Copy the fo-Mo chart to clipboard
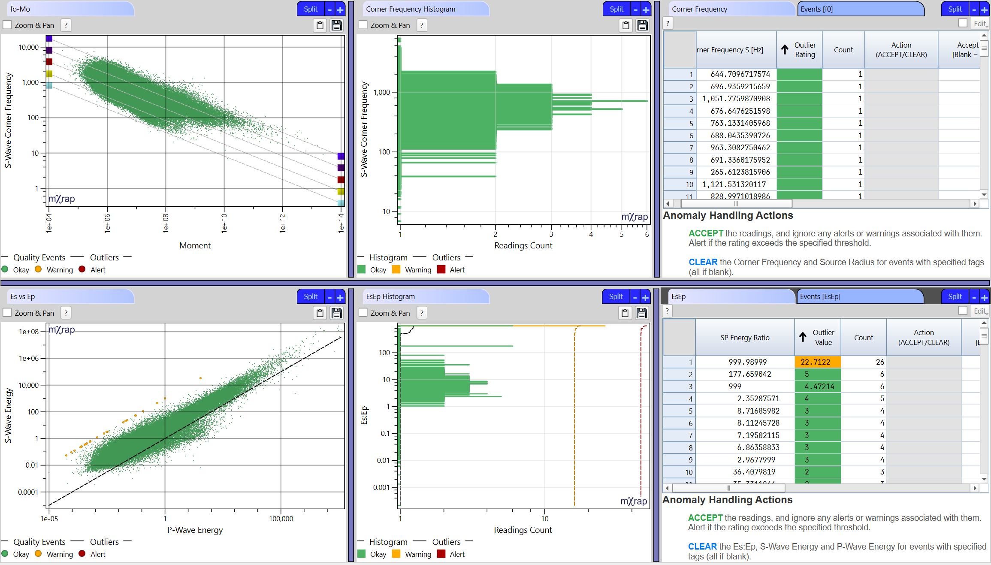This screenshot has width=991, height=565. (320, 25)
